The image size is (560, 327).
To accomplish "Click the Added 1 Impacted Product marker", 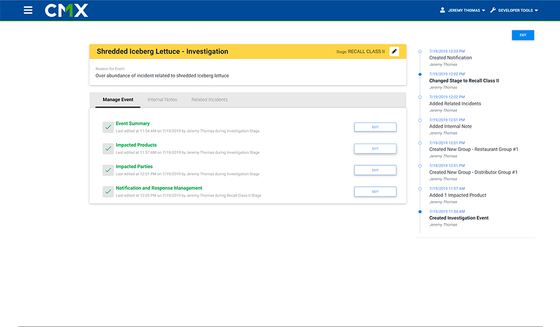I will pos(420,188).
